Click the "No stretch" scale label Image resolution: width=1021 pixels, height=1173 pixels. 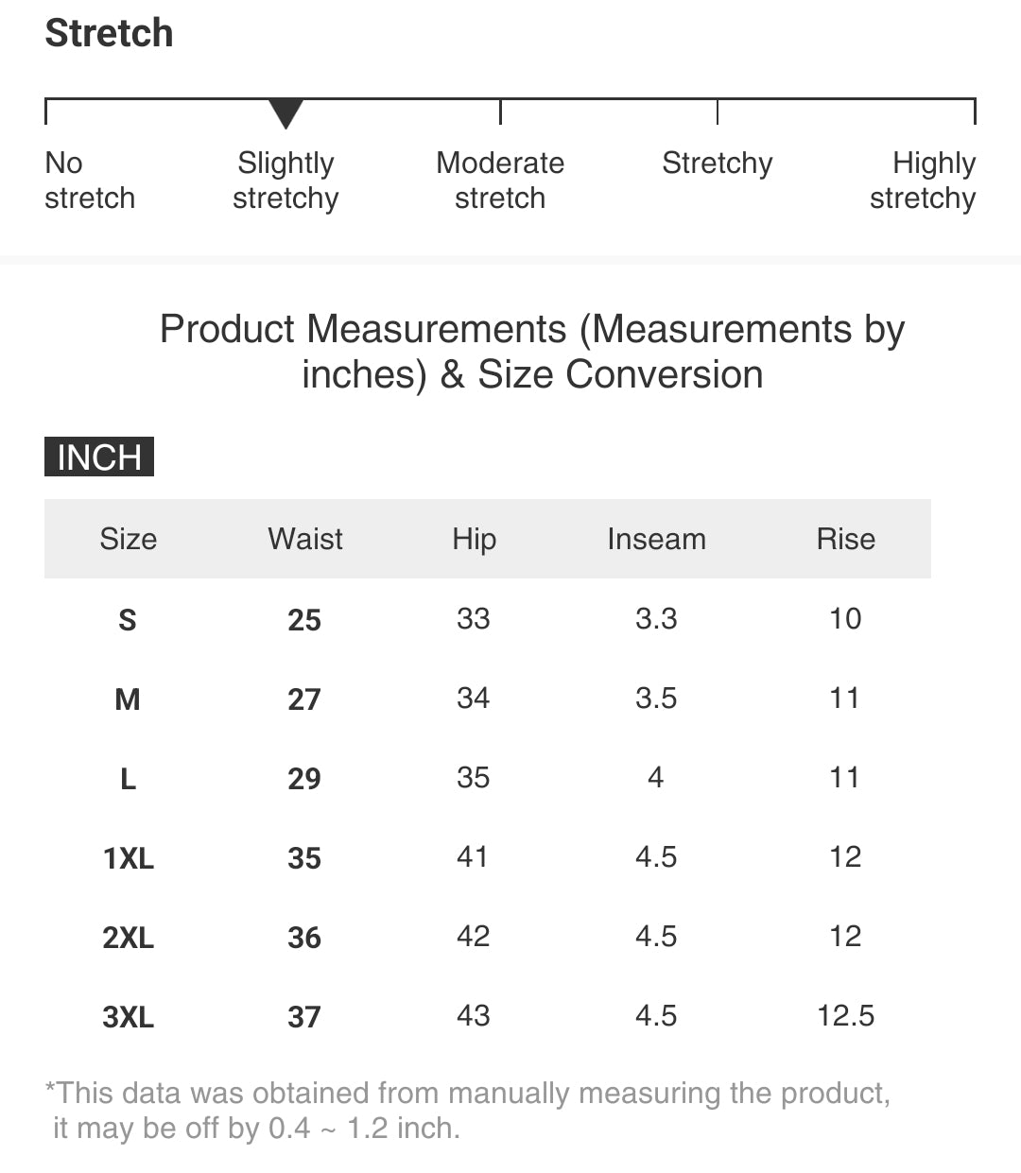(90, 181)
